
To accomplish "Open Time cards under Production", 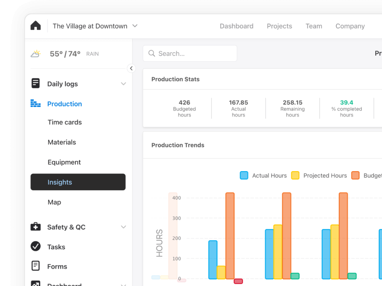I will (65, 122).
